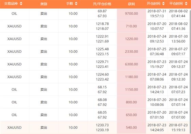
Task: Click the 650.00 profit cell
Action: (x=131, y=115)
